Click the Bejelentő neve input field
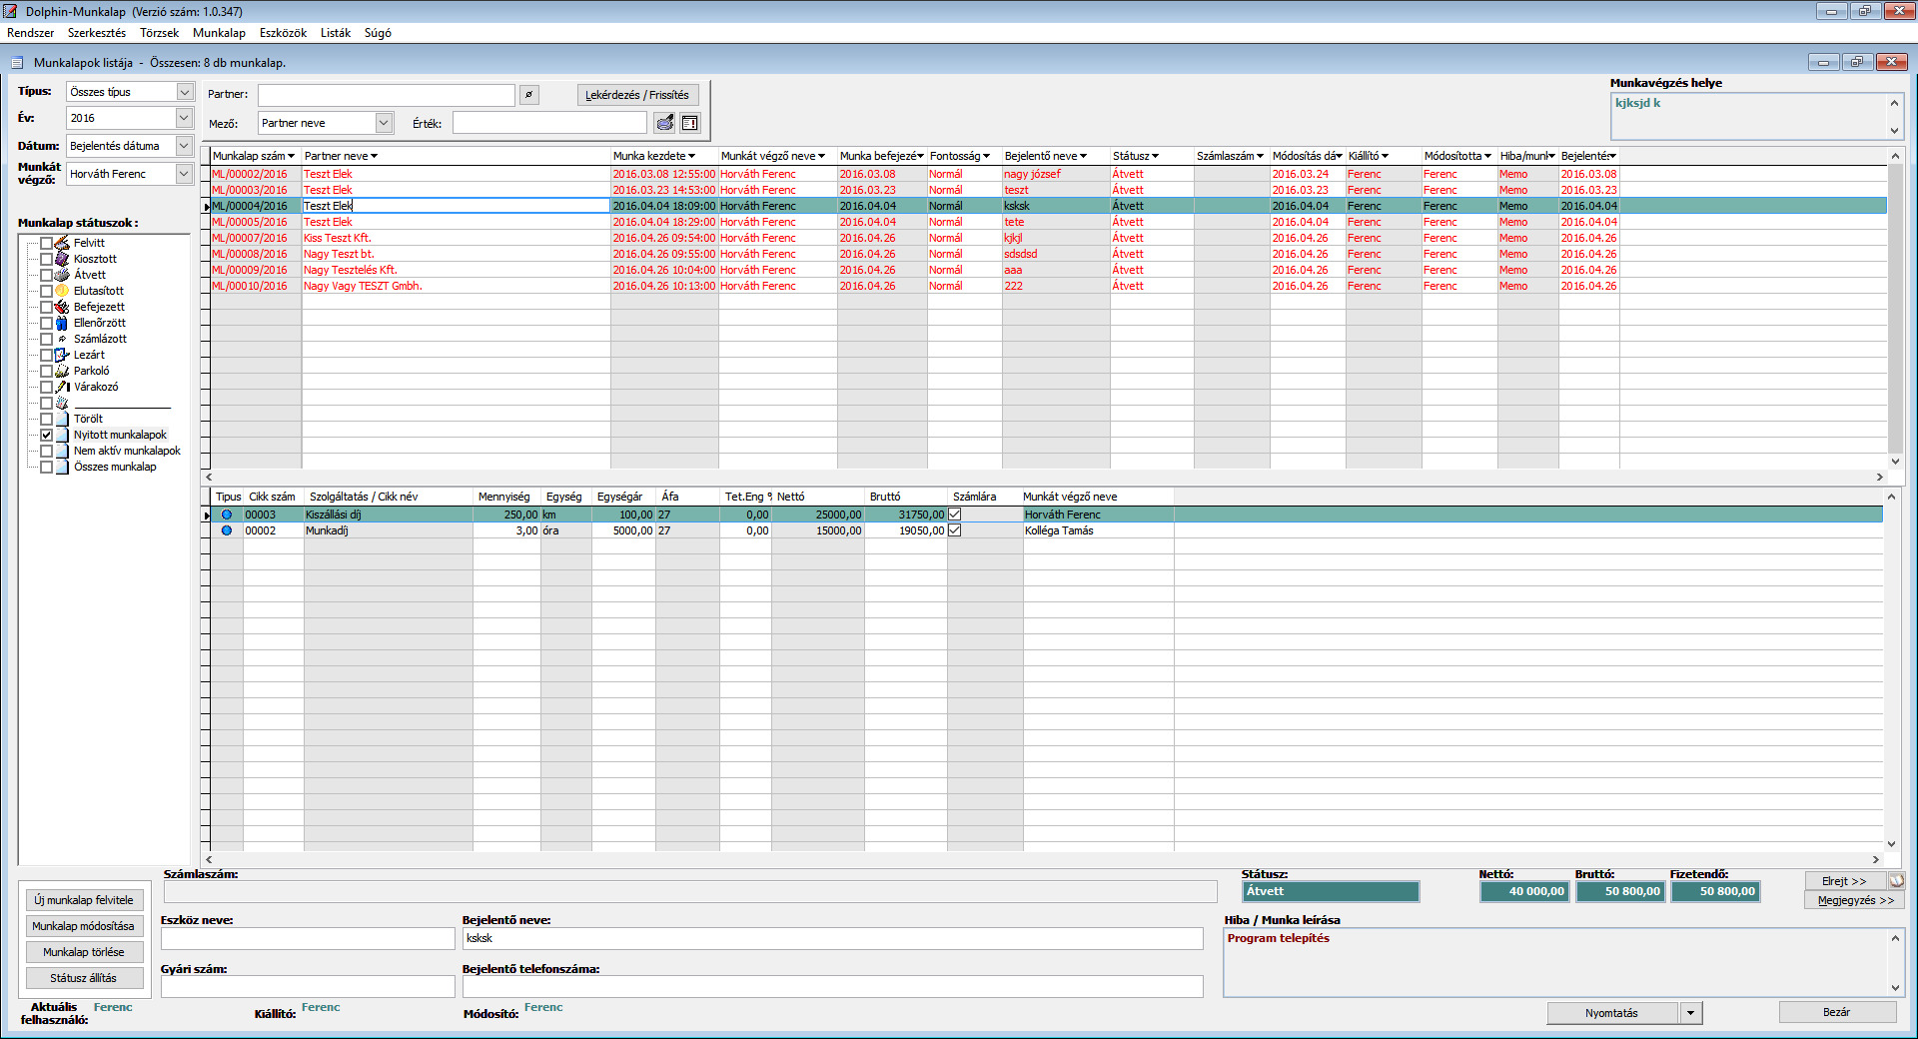The height and width of the screenshot is (1039, 1918). [x=831, y=938]
